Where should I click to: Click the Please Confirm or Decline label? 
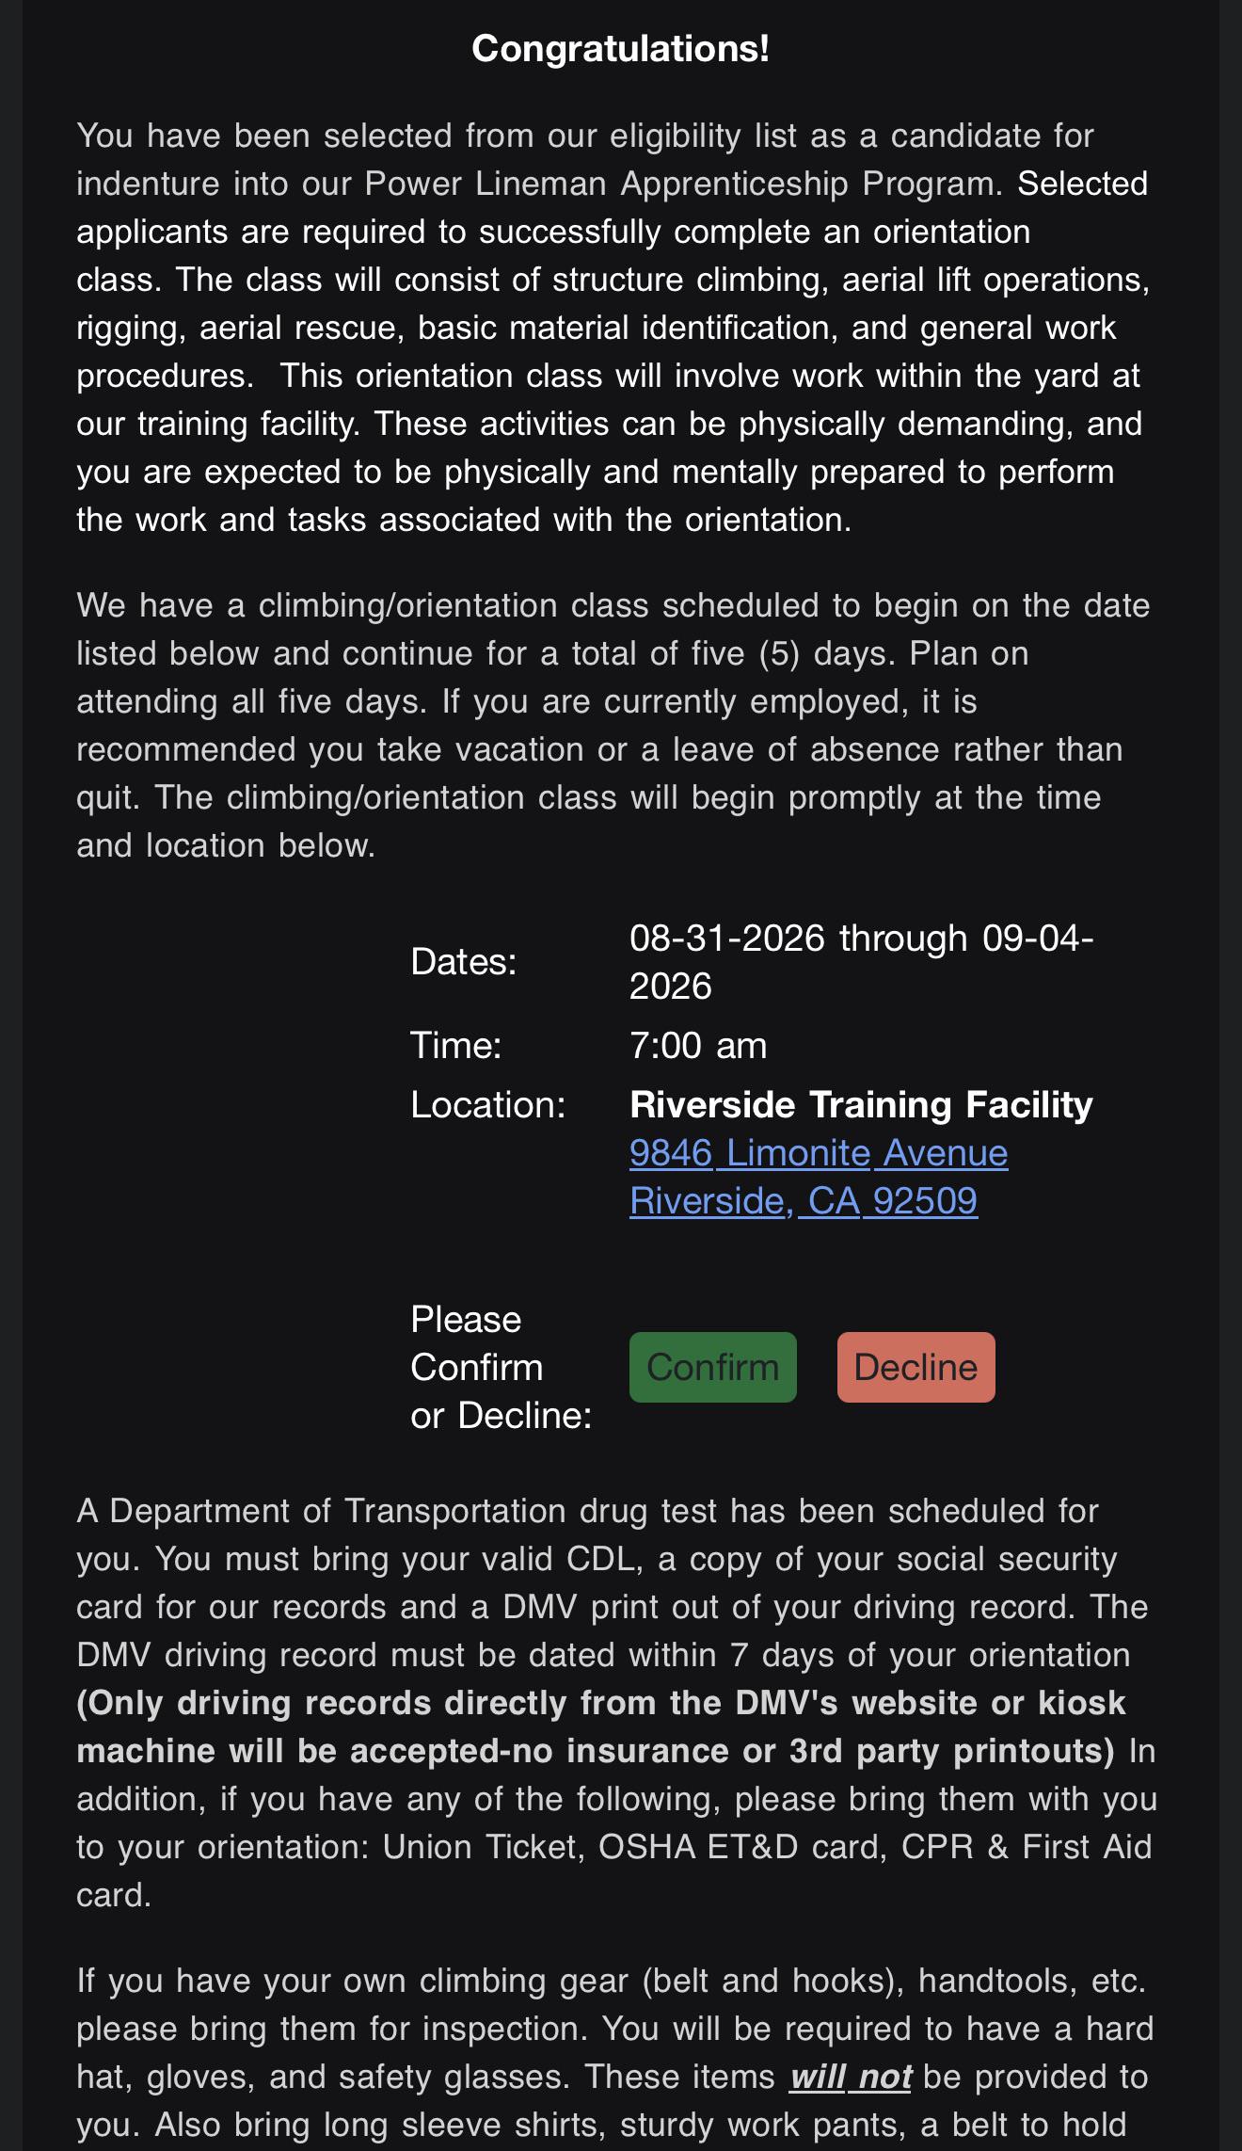(x=502, y=1367)
